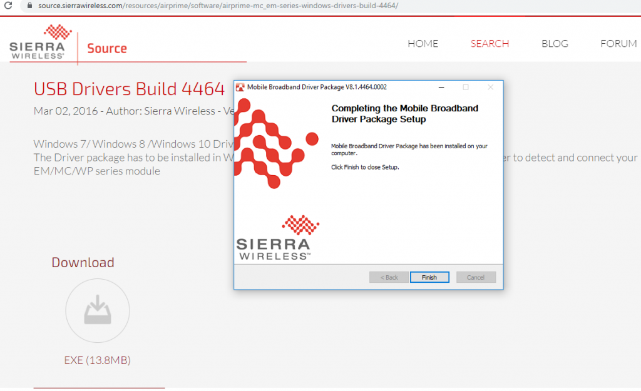Close the installer dialog via X
Screen dimensions: 641x391
491,87
